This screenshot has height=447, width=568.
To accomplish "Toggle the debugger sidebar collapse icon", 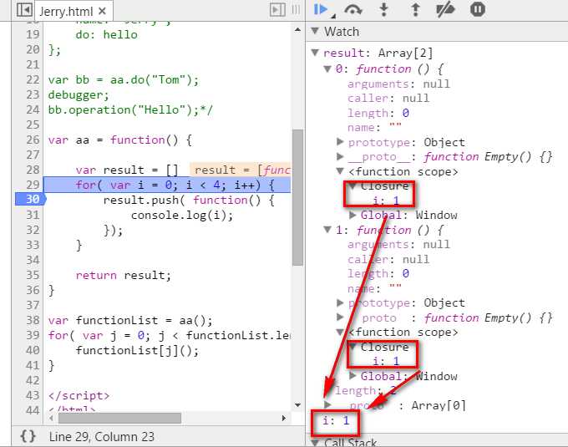I will point(277,10).
